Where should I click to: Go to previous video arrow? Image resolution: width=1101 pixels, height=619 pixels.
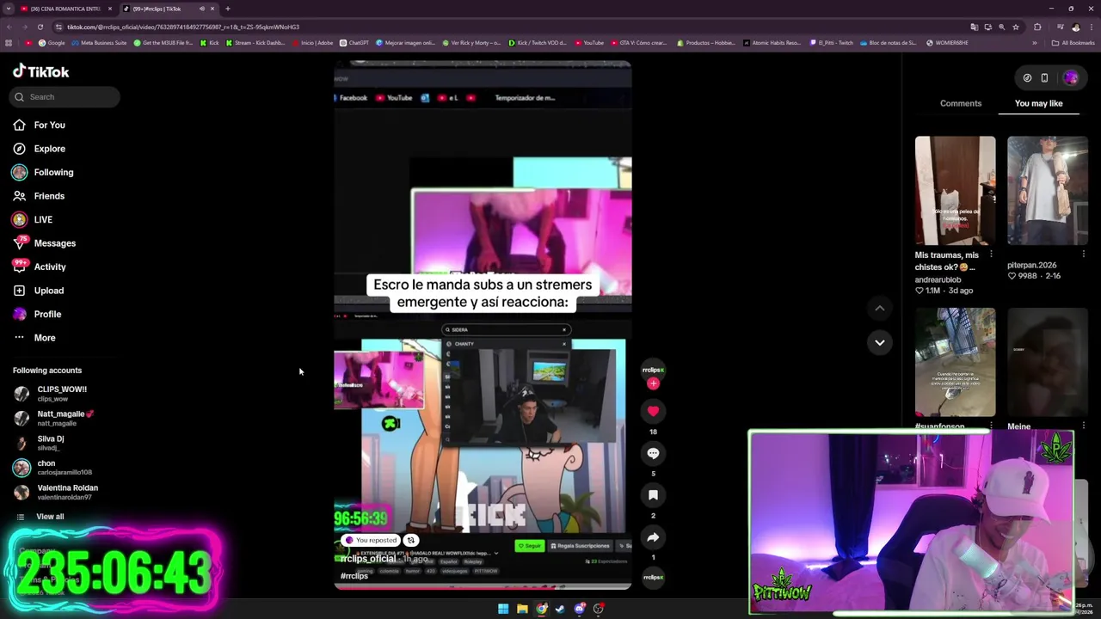pyautogui.click(x=879, y=308)
